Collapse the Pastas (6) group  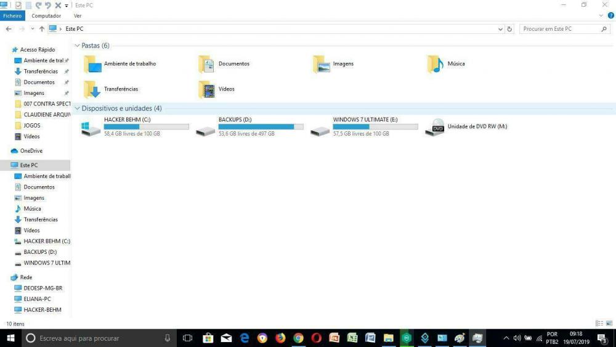coord(77,46)
